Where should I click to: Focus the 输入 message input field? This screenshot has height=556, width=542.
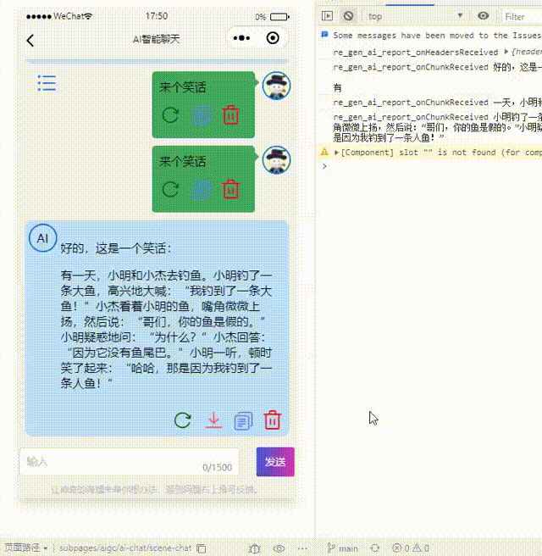click(130, 462)
